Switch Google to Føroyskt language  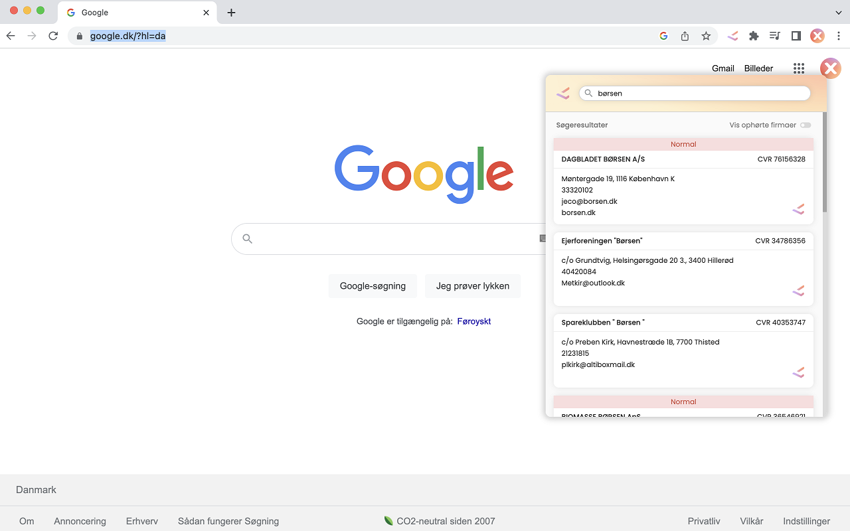[x=473, y=321]
